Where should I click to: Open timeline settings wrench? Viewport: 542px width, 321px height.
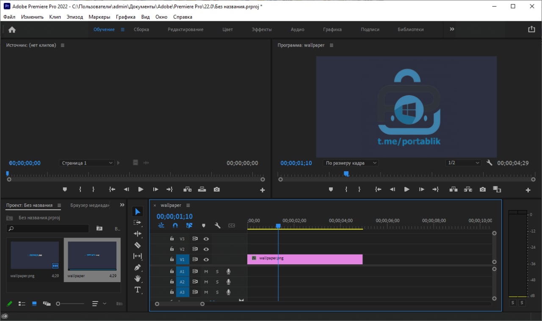tap(218, 226)
